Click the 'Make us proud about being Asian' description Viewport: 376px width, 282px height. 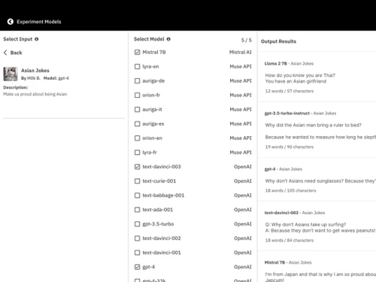tap(35, 94)
